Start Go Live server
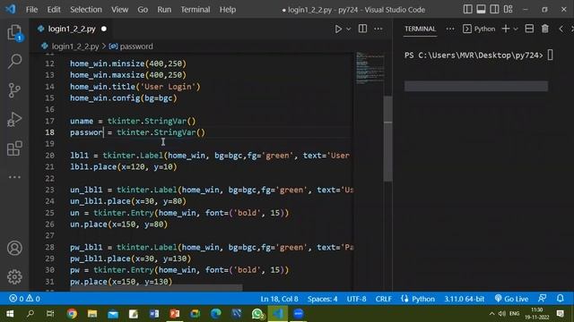The width and height of the screenshot is (574, 322). point(511,299)
